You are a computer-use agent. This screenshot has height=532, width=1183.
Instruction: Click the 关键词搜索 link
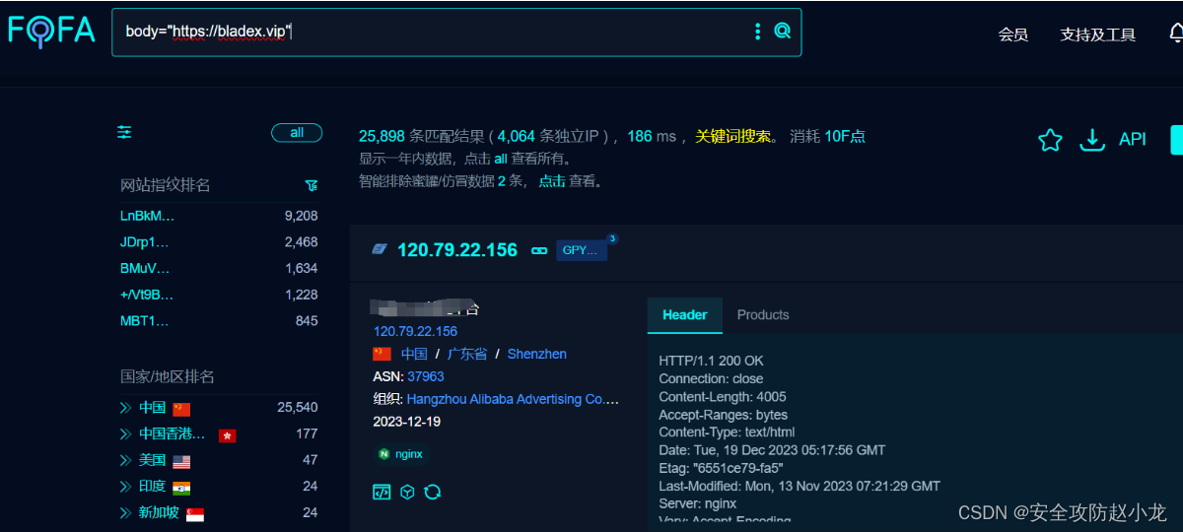(x=732, y=136)
